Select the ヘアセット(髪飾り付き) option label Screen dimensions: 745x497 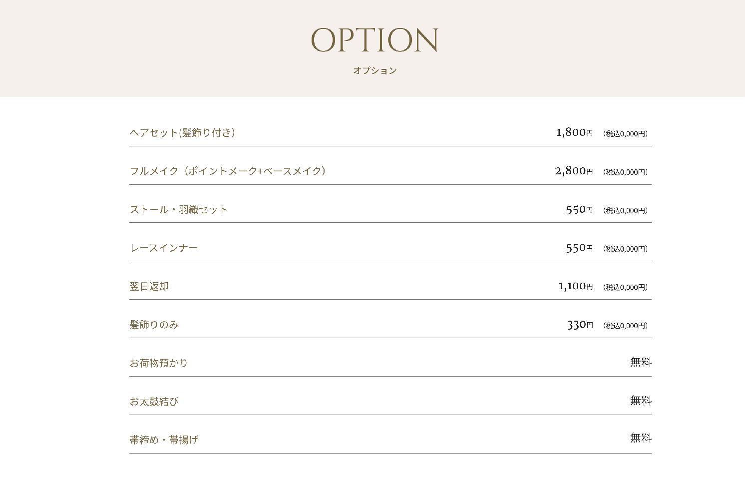point(182,133)
